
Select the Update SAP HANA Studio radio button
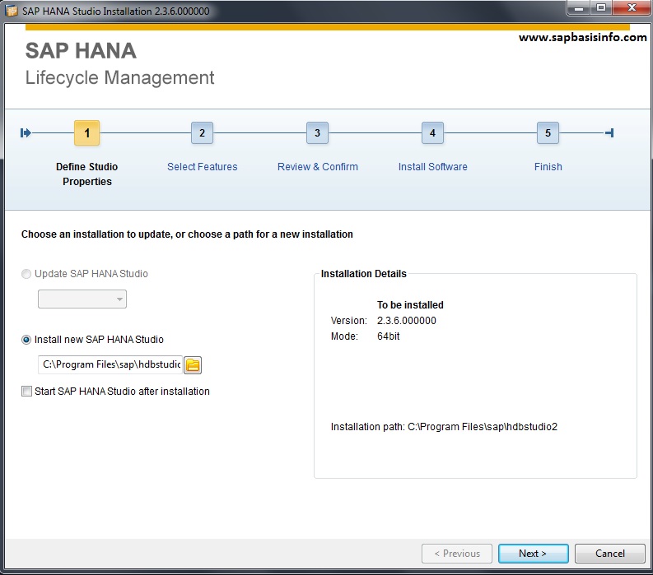pyautogui.click(x=26, y=274)
